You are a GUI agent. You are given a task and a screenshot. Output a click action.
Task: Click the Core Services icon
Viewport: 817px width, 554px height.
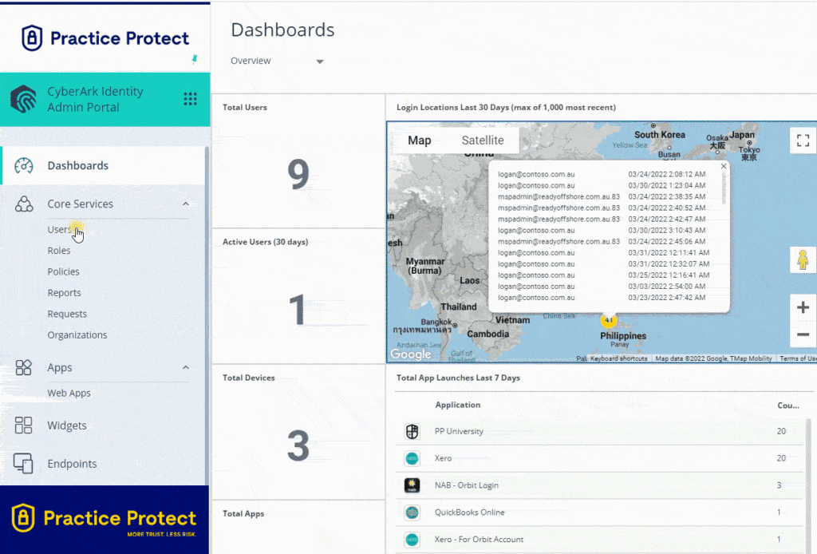[24, 204]
